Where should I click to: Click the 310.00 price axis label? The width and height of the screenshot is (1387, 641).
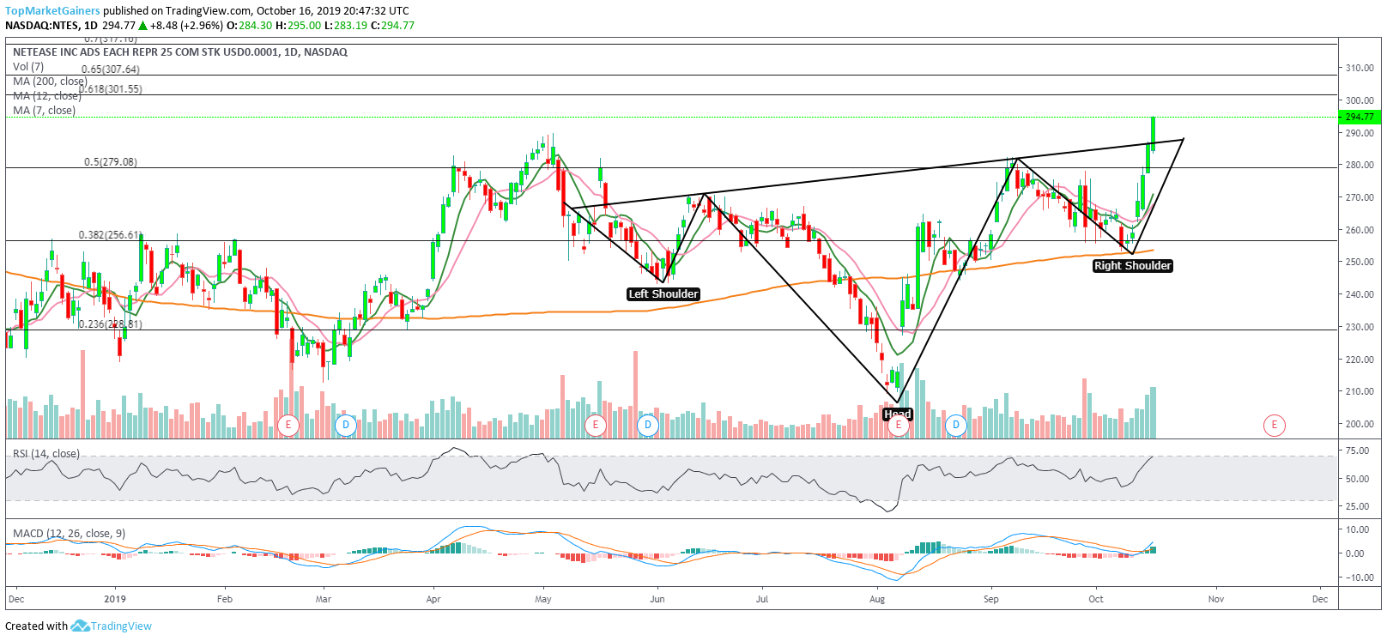[1360, 68]
